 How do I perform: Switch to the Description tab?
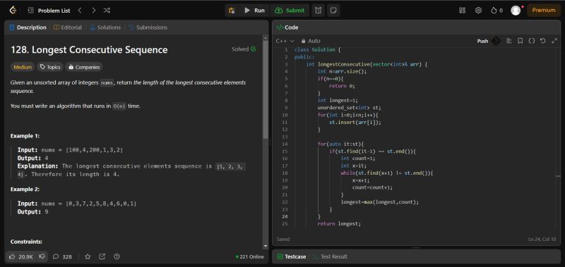click(x=28, y=27)
